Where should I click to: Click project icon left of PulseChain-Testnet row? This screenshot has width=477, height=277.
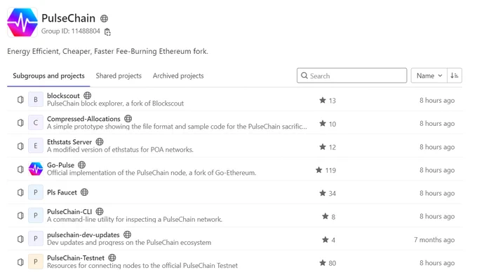20,262
